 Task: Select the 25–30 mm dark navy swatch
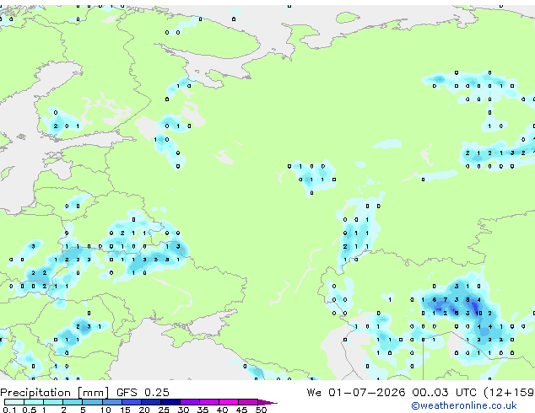pyautogui.click(x=170, y=402)
